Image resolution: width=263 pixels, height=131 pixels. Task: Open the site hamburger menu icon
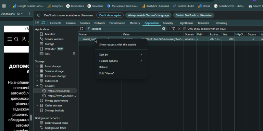tap(10, 39)
